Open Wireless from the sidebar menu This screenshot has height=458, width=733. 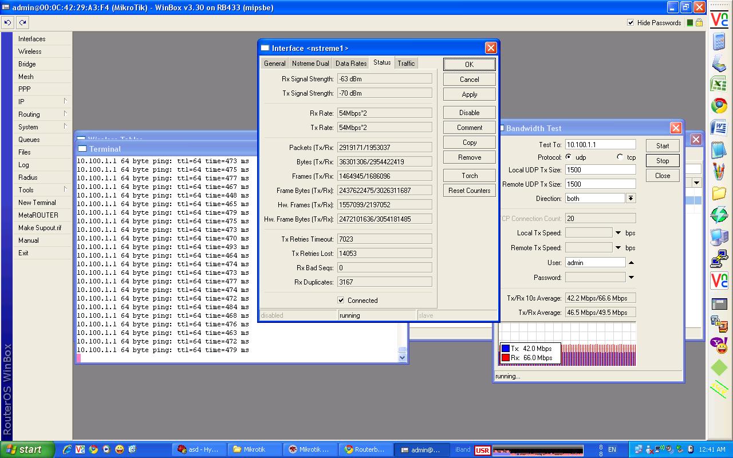[x=43, y=52]
